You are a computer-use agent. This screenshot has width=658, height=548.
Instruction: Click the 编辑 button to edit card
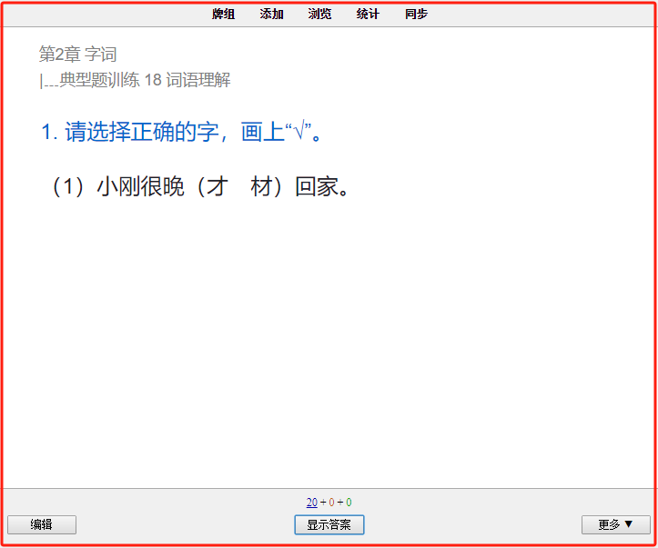42,524
